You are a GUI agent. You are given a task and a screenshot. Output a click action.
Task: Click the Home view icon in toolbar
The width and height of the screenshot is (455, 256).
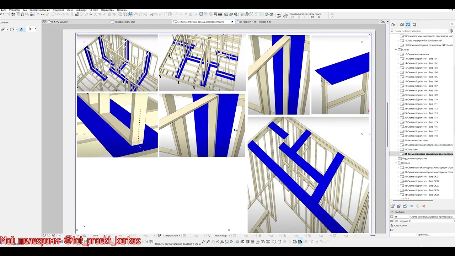point(136,15)
